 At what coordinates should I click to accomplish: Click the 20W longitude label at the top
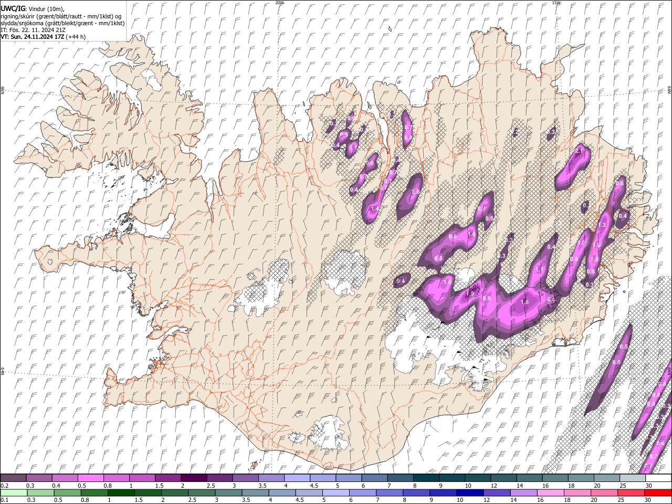click(279, 3)
